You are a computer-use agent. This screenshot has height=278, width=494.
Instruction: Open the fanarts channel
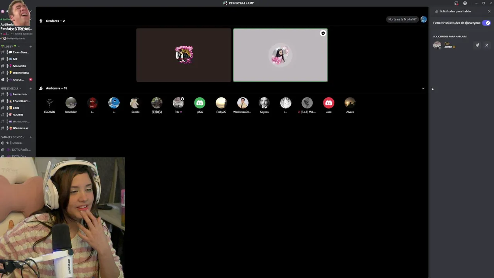(17, 115)
